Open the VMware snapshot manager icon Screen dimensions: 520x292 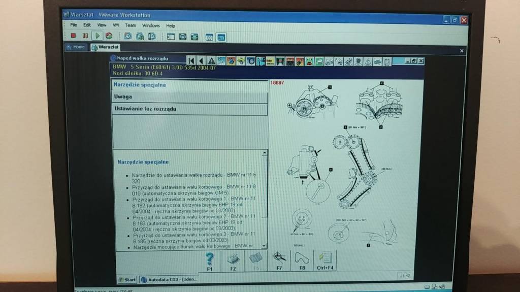point(151,36)
